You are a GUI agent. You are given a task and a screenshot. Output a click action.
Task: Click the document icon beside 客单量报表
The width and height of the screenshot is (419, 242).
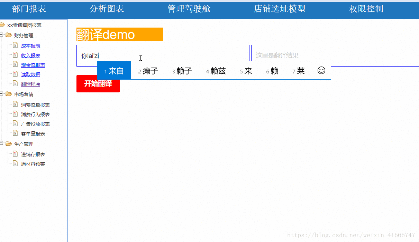[16, 133]
